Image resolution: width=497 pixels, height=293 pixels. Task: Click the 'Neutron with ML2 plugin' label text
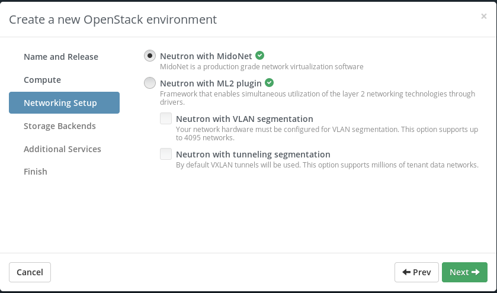pos(211,83)
